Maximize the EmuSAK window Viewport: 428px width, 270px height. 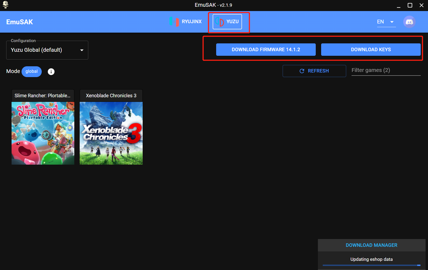pos(410,5)
